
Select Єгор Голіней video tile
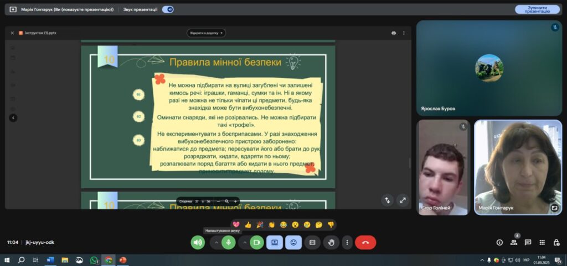(x=444, y=168)
